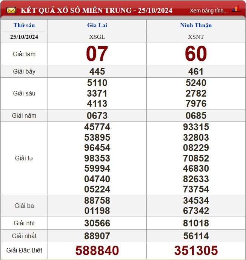Screen dimensions: 246x260
Task: Click Giải tư number 53895
Action: [97, 137]
